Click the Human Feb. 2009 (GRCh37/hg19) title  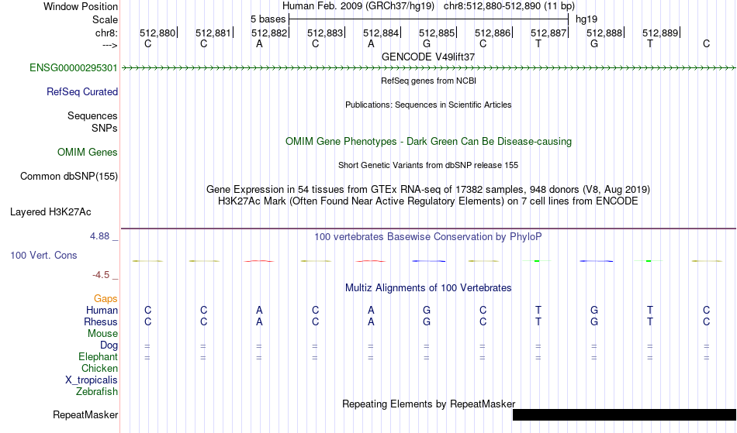pyautogui.click(x=360, y=6)
